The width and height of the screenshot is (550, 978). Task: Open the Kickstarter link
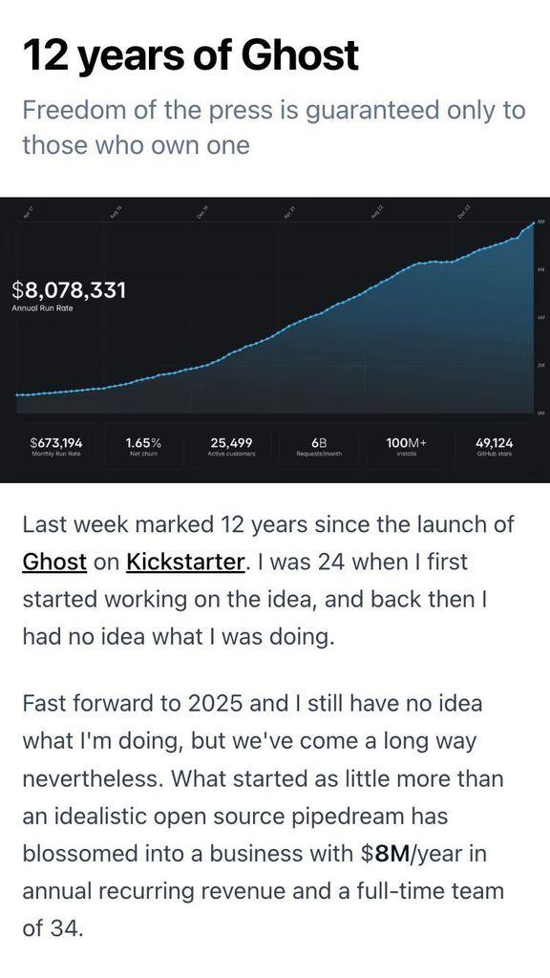(184, 562)
